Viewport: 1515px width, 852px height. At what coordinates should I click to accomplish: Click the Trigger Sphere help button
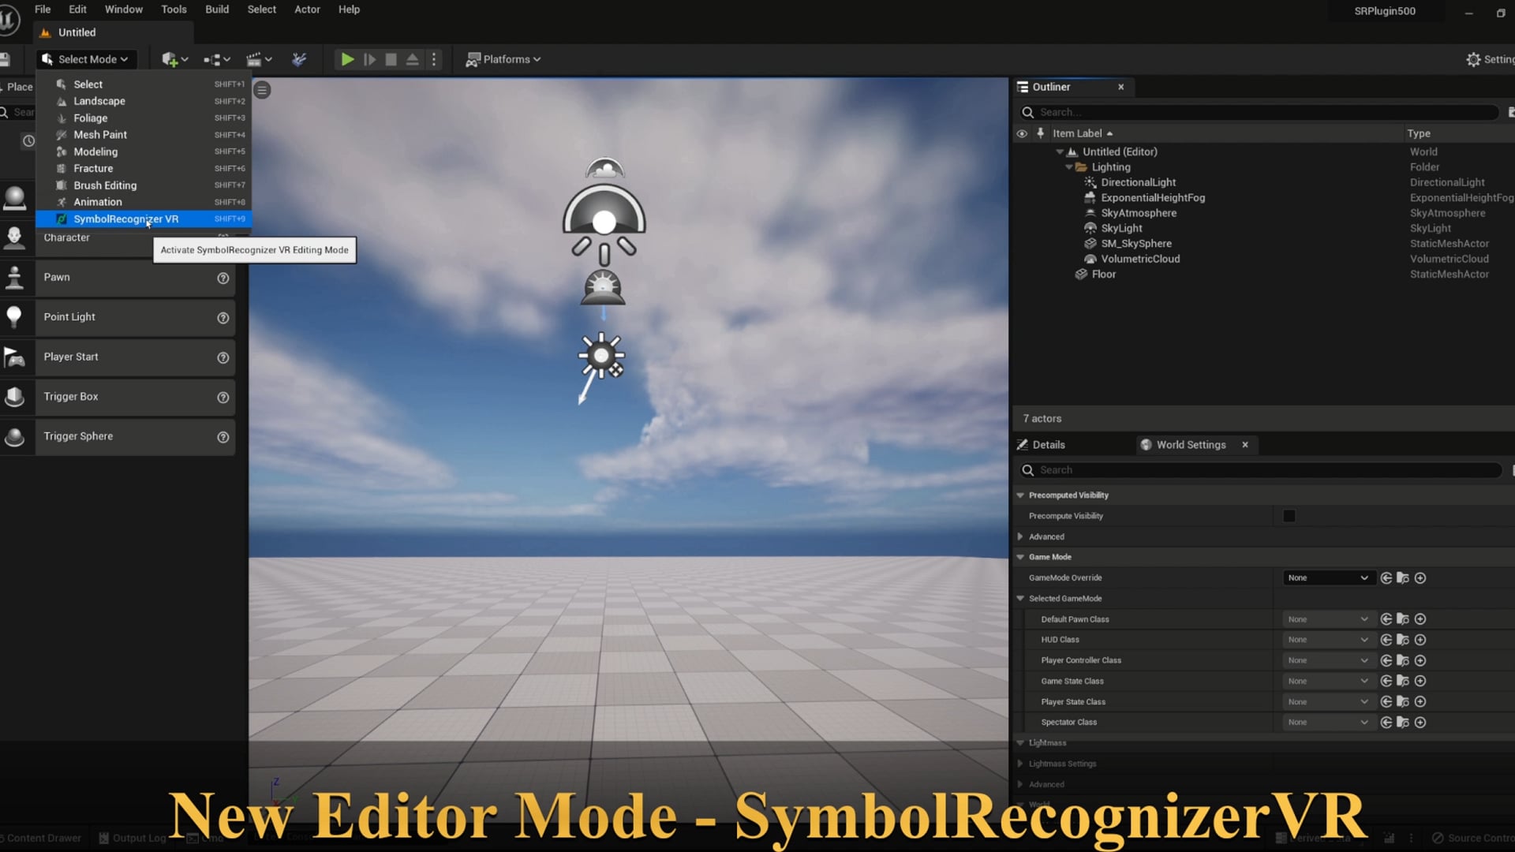tap(223, 437)
